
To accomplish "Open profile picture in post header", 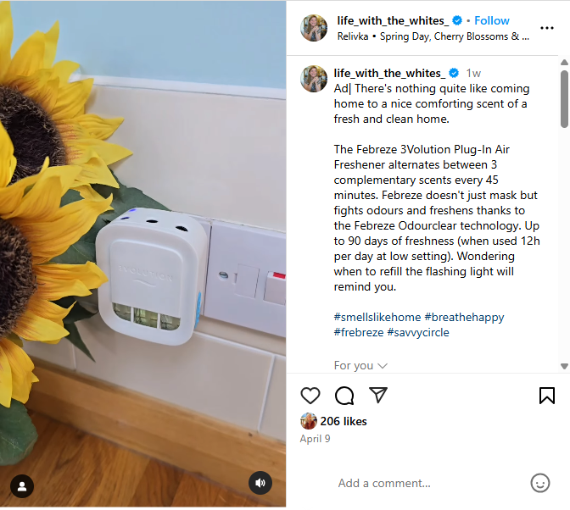I will [314, 28].
